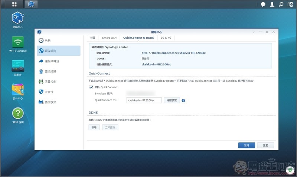Open the notifications speech bubble icon

point(263,4)
